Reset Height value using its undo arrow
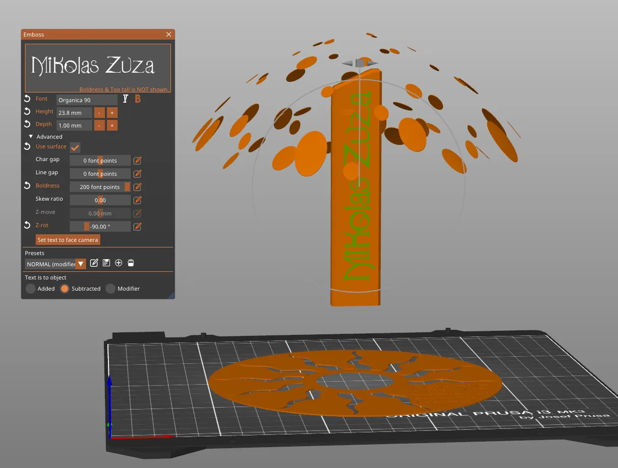This screenshot has width=618, height=468. (27, 111)
